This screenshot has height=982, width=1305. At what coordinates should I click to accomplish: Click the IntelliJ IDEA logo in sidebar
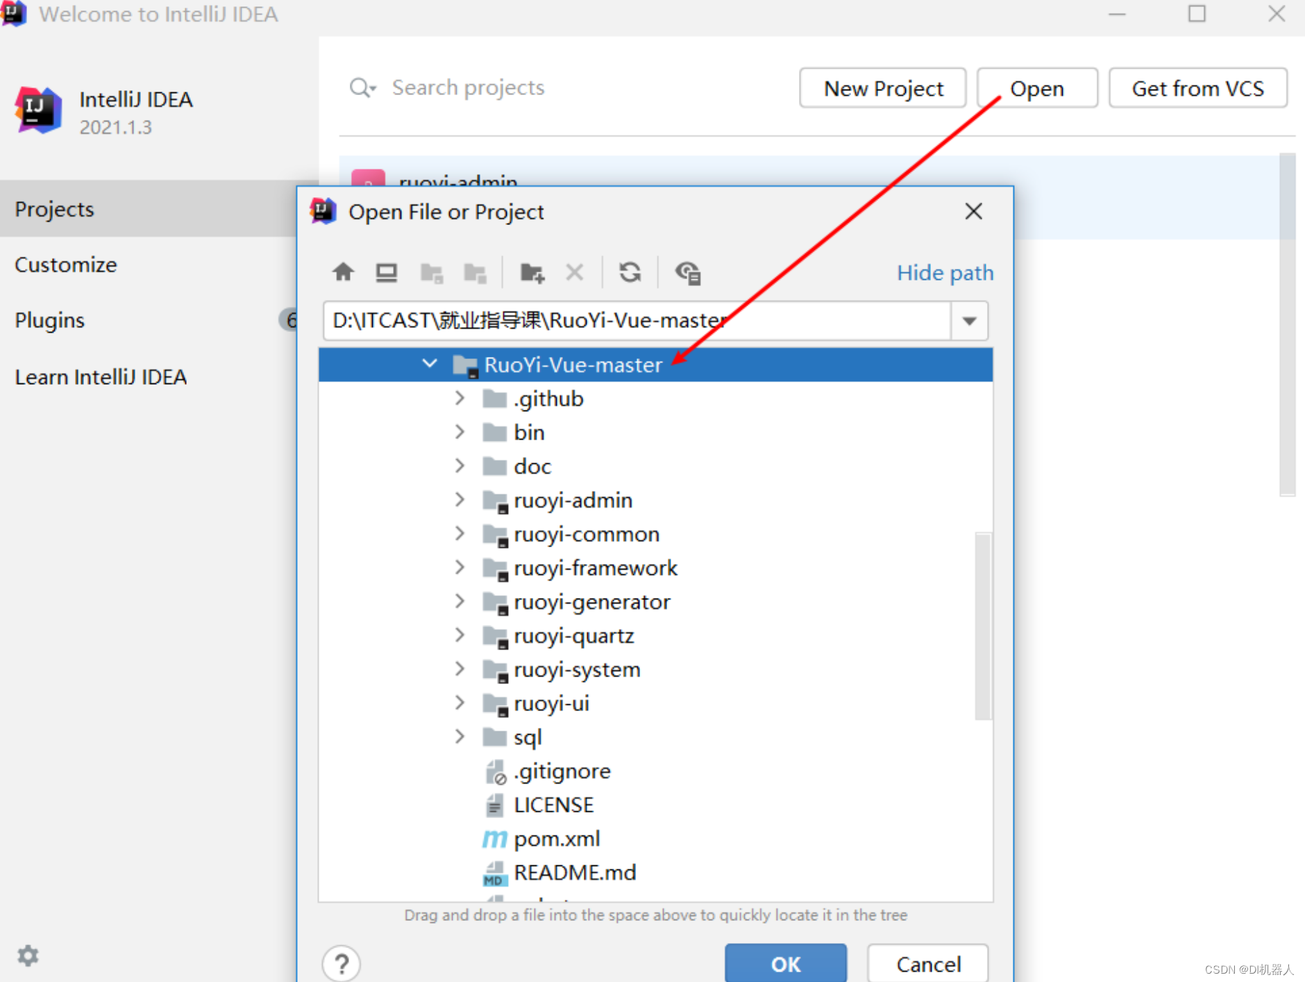pos(38,111)
